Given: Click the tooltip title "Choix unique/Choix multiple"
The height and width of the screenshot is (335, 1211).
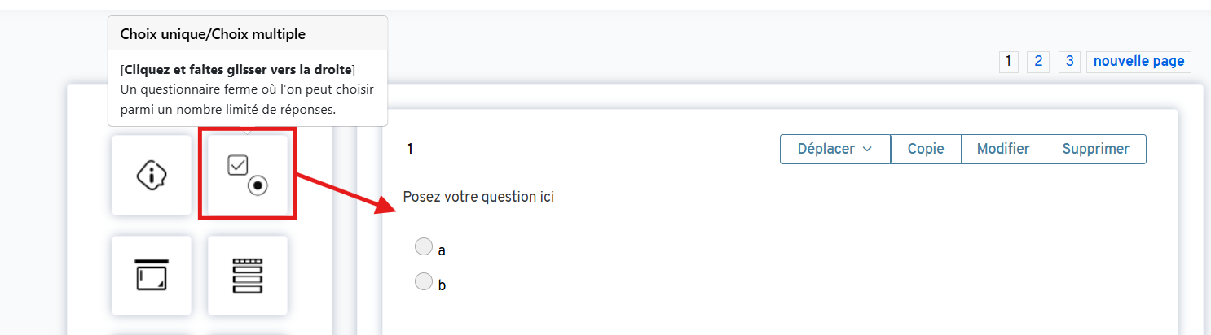Looking at the screenshot, I should (x=213, y=34).
